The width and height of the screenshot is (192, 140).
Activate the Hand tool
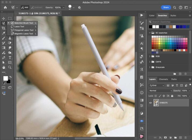click(x=4, y=67)
